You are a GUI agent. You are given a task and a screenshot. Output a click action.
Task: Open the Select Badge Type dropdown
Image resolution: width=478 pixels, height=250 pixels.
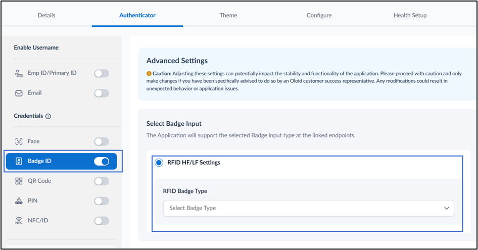(309, 208)
